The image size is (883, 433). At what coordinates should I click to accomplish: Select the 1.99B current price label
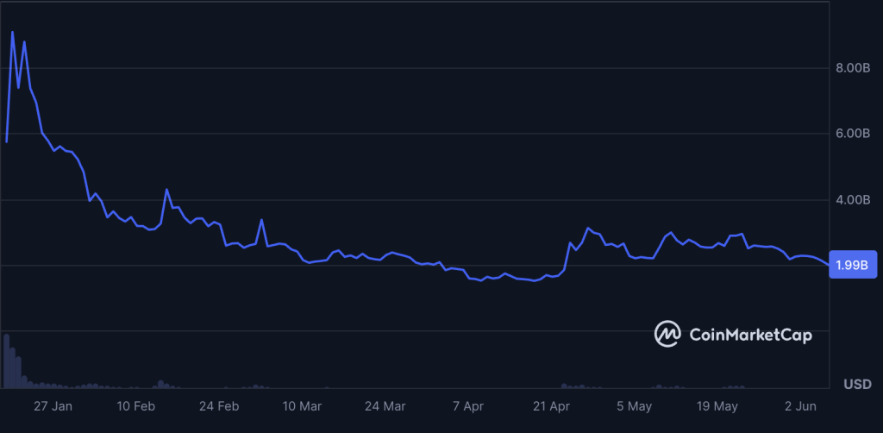853,265
